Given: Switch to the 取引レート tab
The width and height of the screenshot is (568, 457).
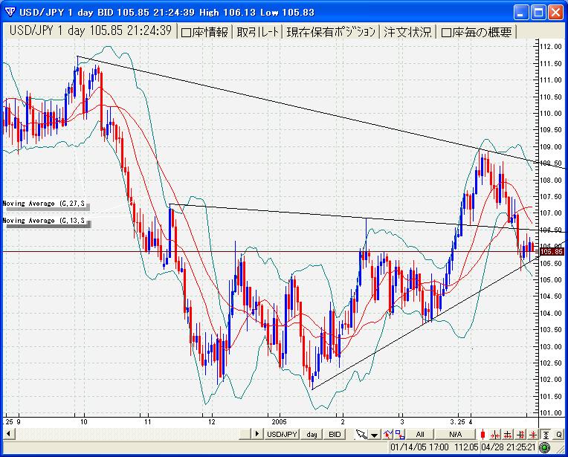Looking at the screenshot, I should tap(258, 32).
